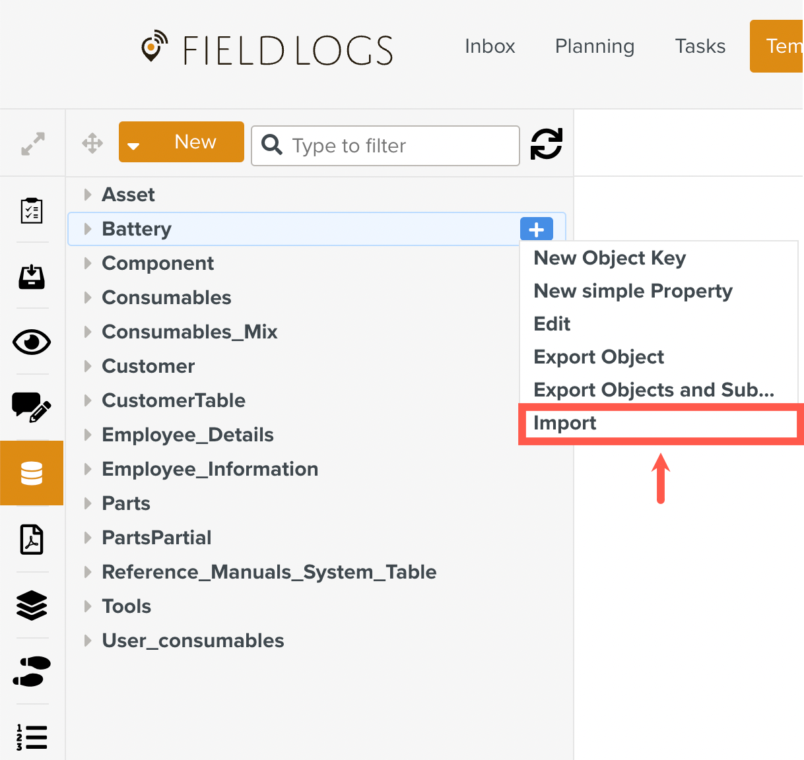Click the refresh icon beside filter box
The height and width of the screenshot is (760, 804).
click(x=546, y=144)
